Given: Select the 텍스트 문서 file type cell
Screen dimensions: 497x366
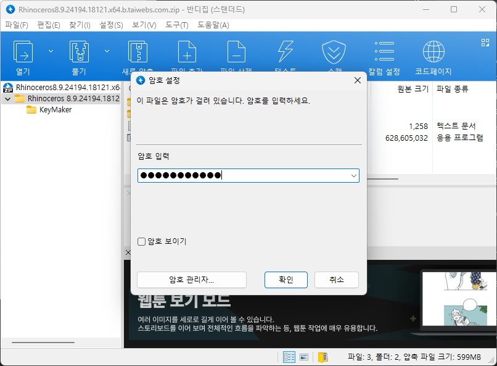Looking at the screenshot, I should point(456,126).
